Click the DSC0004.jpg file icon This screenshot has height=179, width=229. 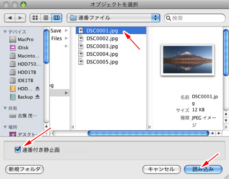(x=81, y=54)
